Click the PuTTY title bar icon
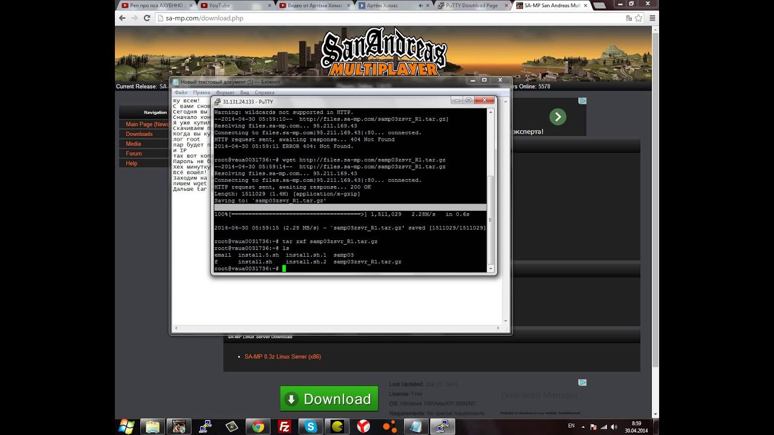 218,101
